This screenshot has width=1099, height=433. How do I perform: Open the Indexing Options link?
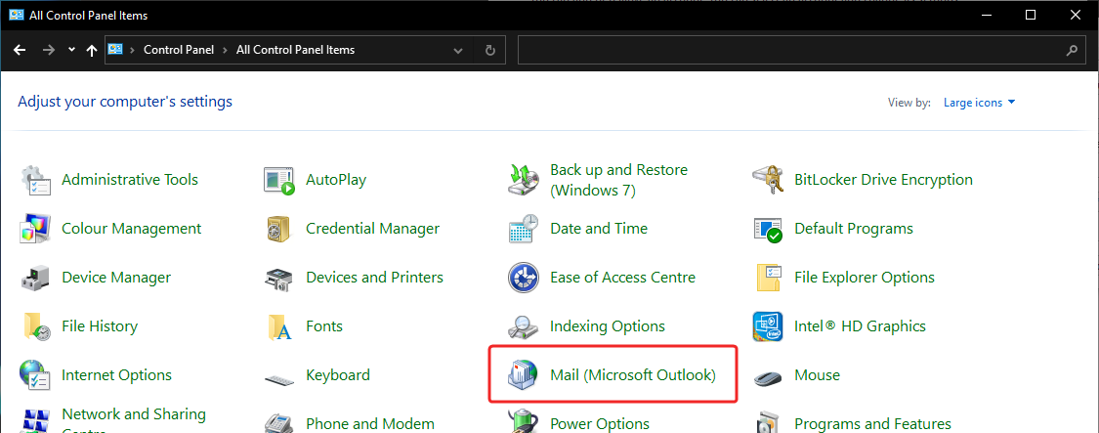pos(607,326)
